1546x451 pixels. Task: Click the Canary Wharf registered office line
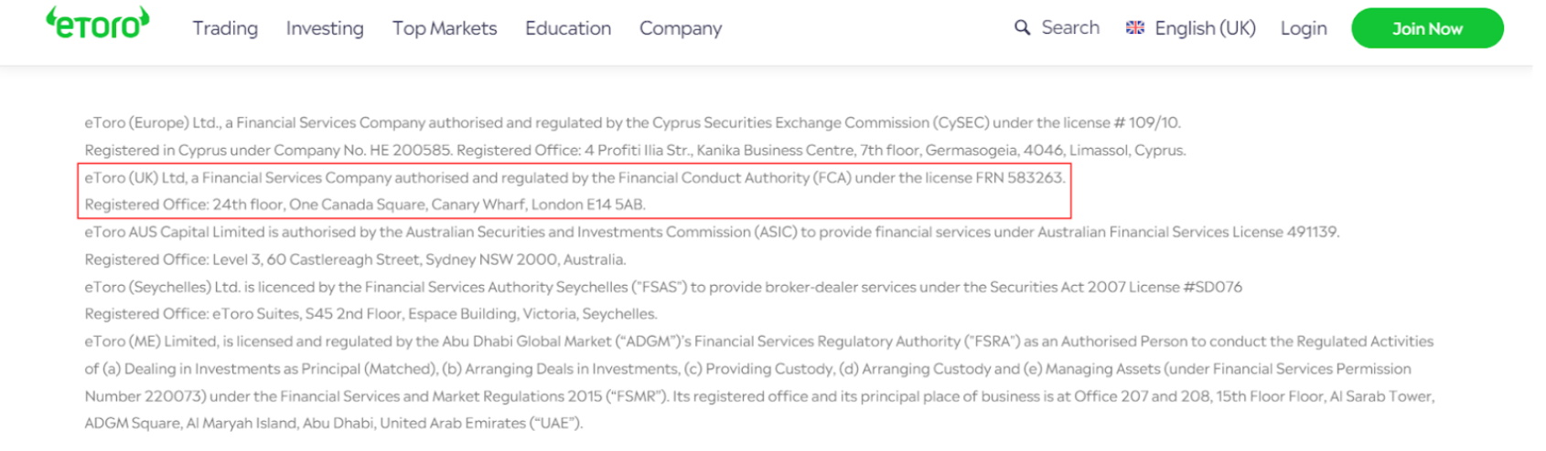tap(365, 205)
